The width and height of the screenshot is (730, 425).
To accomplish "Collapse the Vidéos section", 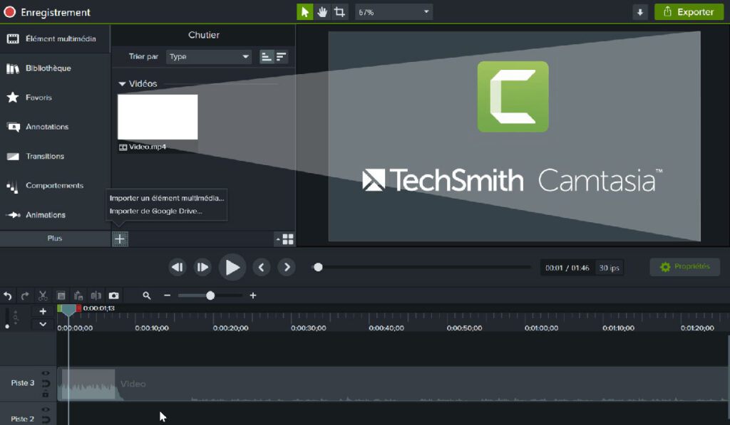I will click(x=123, y=83).
